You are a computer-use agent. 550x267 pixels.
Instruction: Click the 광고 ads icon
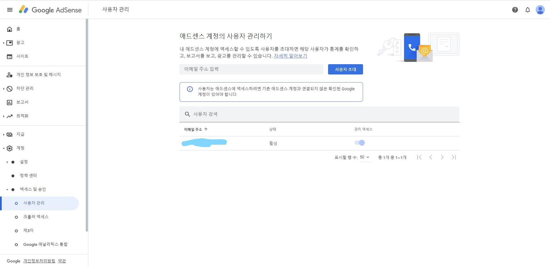[x=9, y=43]
